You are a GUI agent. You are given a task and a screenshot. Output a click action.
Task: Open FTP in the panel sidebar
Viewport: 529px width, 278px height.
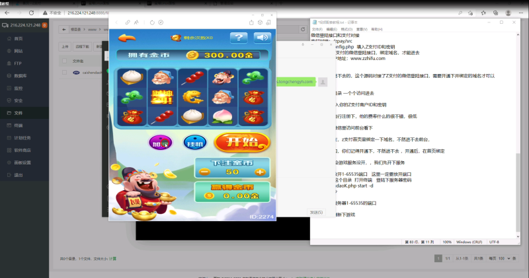(x=18, y=63)
